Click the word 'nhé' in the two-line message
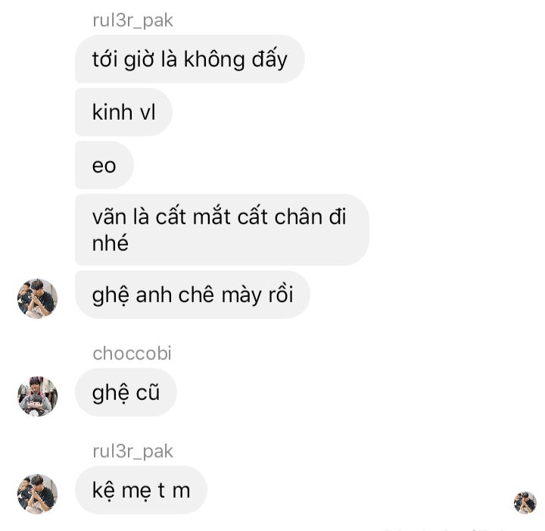The image size is (545, 531). (111, 242)
